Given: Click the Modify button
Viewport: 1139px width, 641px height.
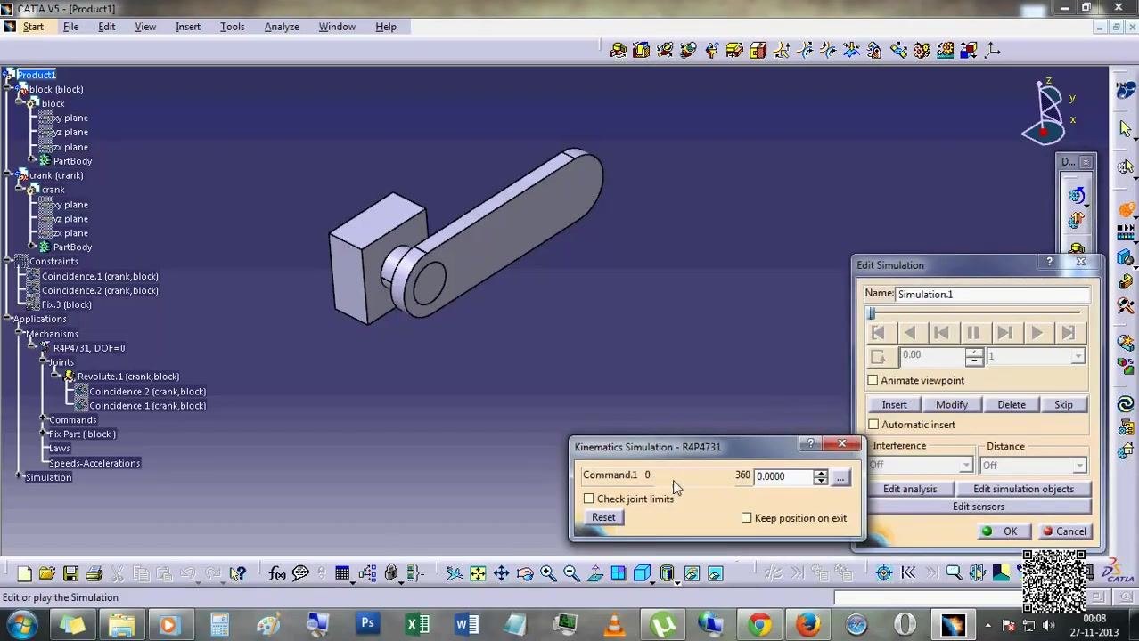Looking at the screenshot, I should pyautogui.click(x=952, y=405).
